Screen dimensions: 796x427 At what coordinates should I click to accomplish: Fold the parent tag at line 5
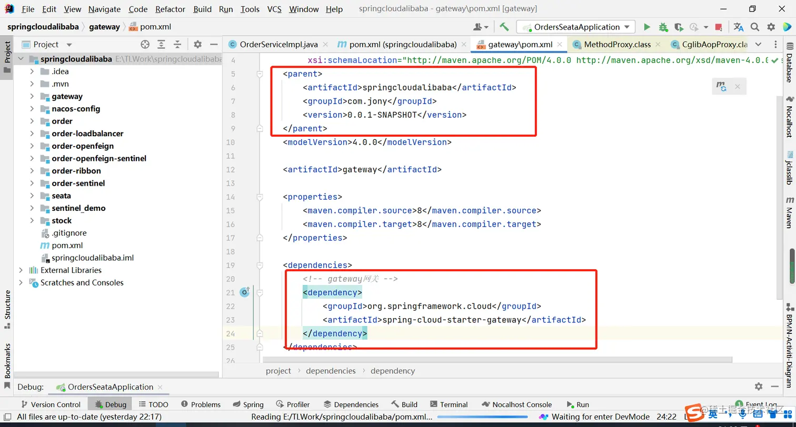[260, 74]
